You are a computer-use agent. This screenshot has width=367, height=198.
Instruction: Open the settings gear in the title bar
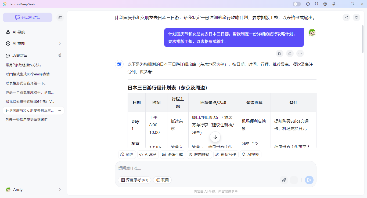tap(325, 4)
